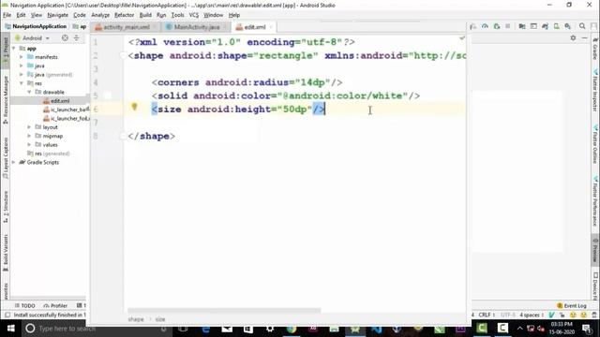Image resolution: width=600 pixels, height=337 pixels.
Task: Select the ic_launcher_background file in tree
Action: coord(67,110)
